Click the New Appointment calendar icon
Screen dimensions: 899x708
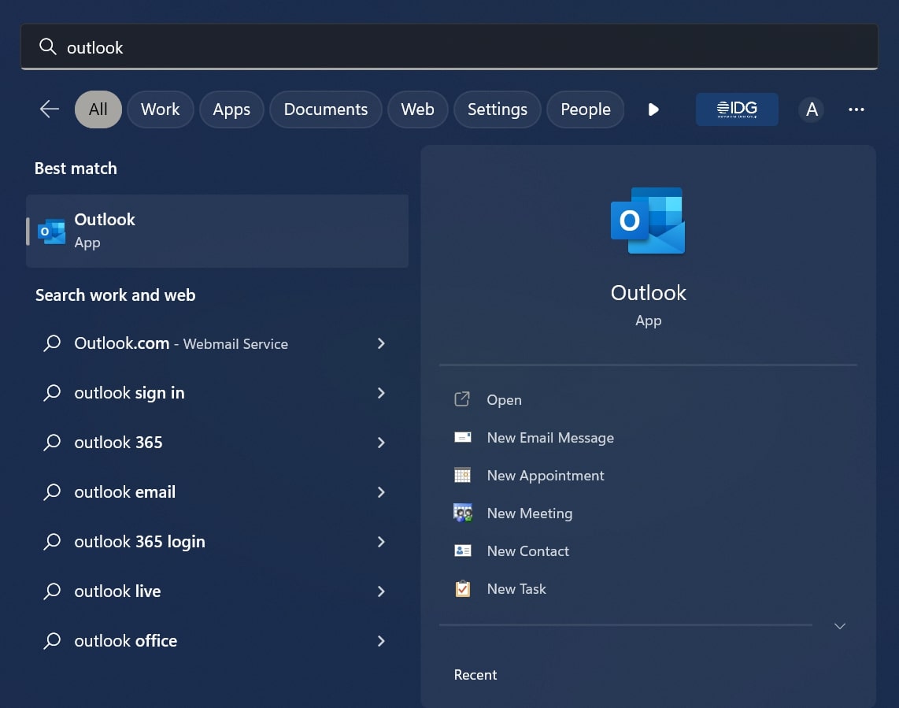click(462, 475)
